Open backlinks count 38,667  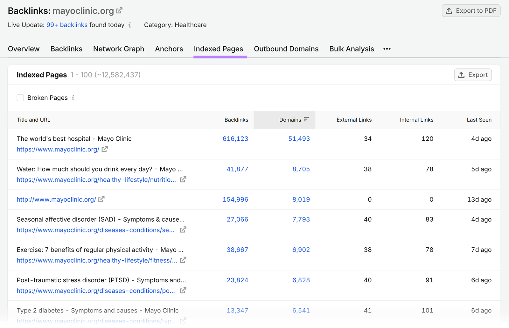(x=237, y=250)
